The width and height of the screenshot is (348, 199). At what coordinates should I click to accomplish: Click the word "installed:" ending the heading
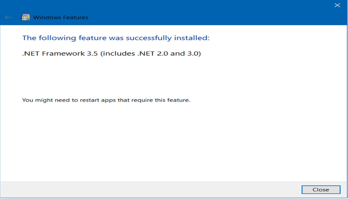192,38
